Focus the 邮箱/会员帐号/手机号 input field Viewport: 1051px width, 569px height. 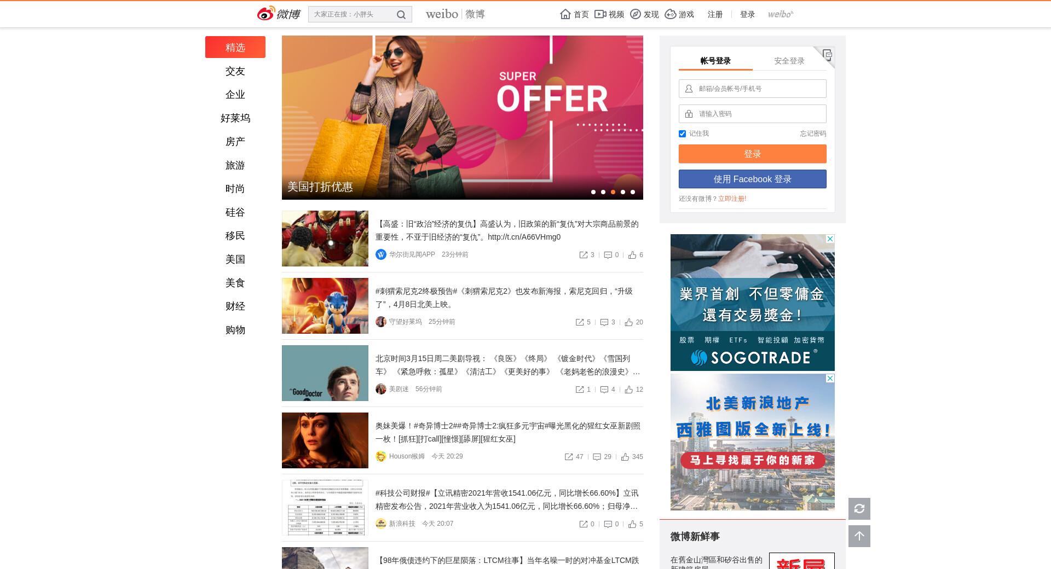coord(753,89)
